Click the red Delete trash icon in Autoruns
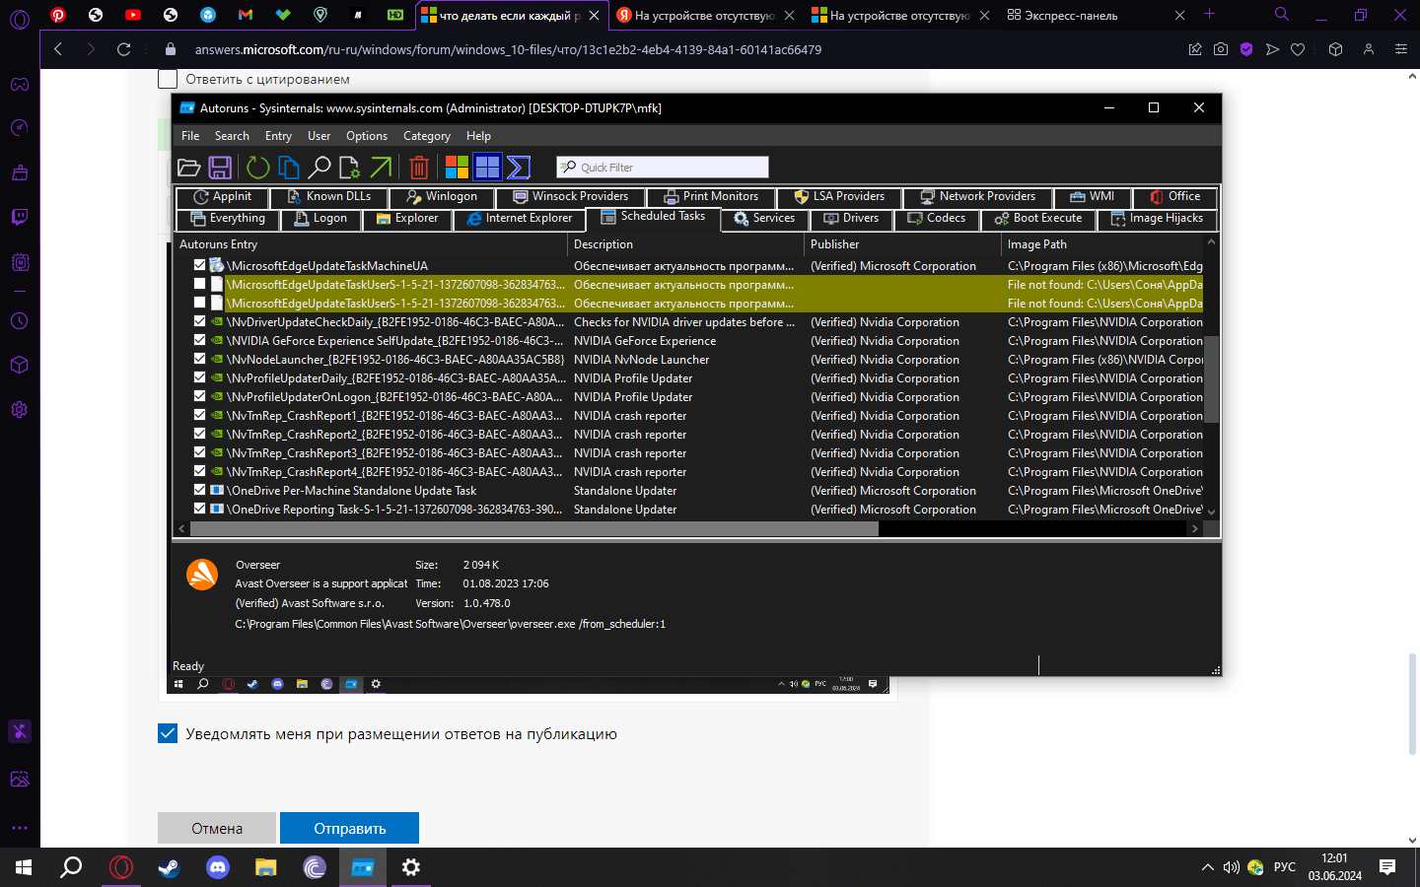Screen dimensions: 1420x887 coord(419,168)
